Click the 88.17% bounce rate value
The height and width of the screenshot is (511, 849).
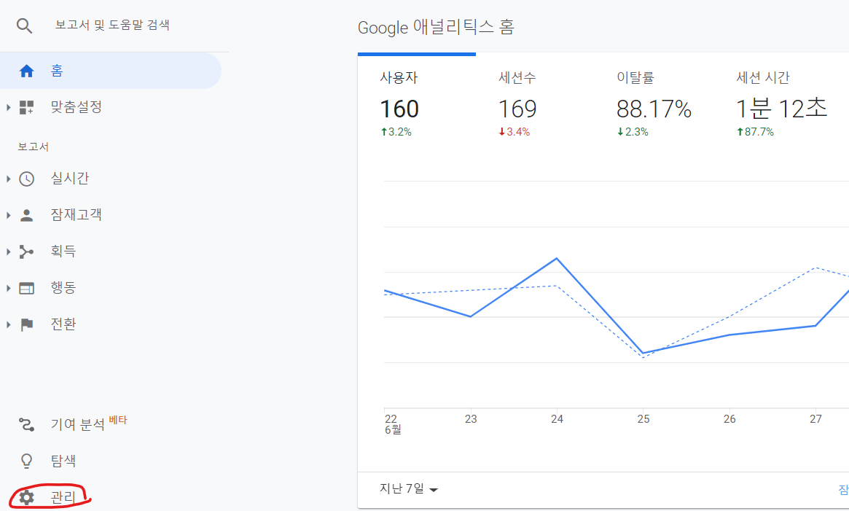654,109
